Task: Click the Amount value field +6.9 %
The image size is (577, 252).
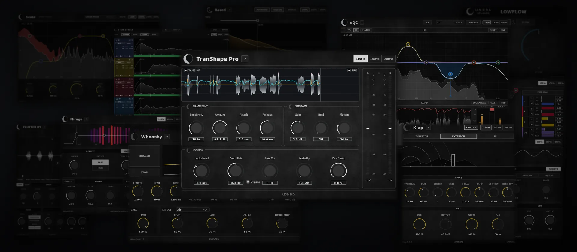Action: 220,139
